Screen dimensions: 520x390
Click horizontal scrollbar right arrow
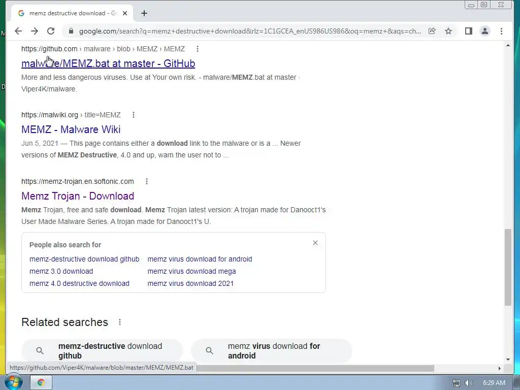[x=500, y=368]
